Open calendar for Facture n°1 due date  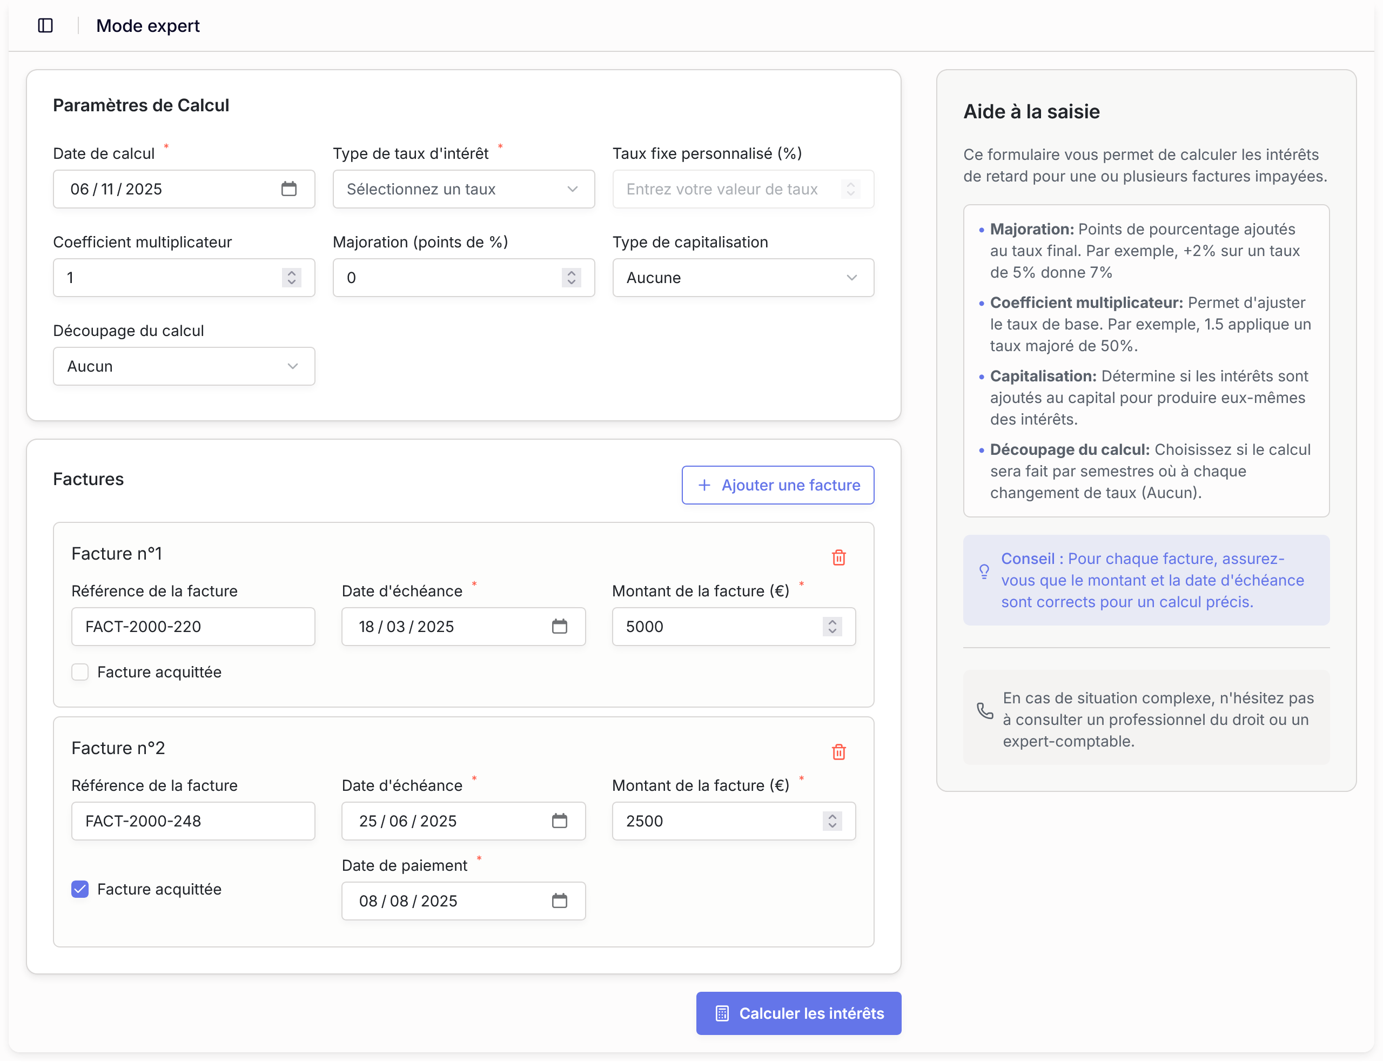[x=559, y=627]
